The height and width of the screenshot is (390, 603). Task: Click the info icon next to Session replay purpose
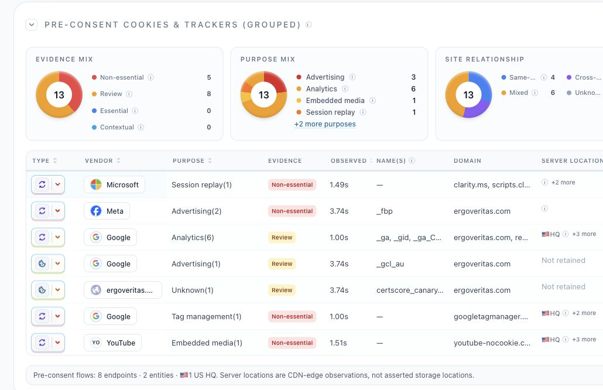tap(363, 112)
